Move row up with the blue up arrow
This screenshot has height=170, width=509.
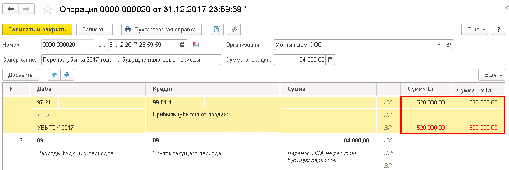[x=54, y=75]
